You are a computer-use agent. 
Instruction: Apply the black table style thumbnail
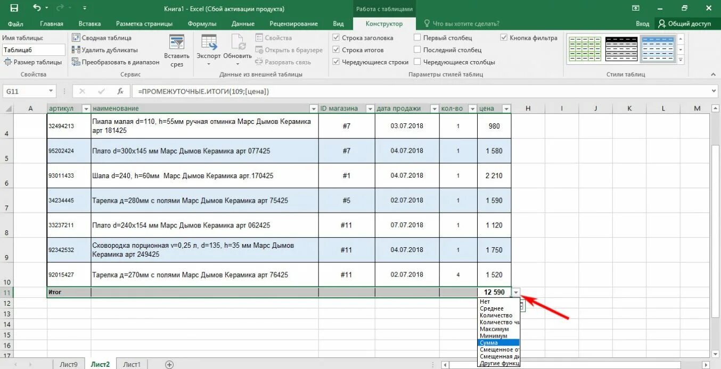point(621,49)
